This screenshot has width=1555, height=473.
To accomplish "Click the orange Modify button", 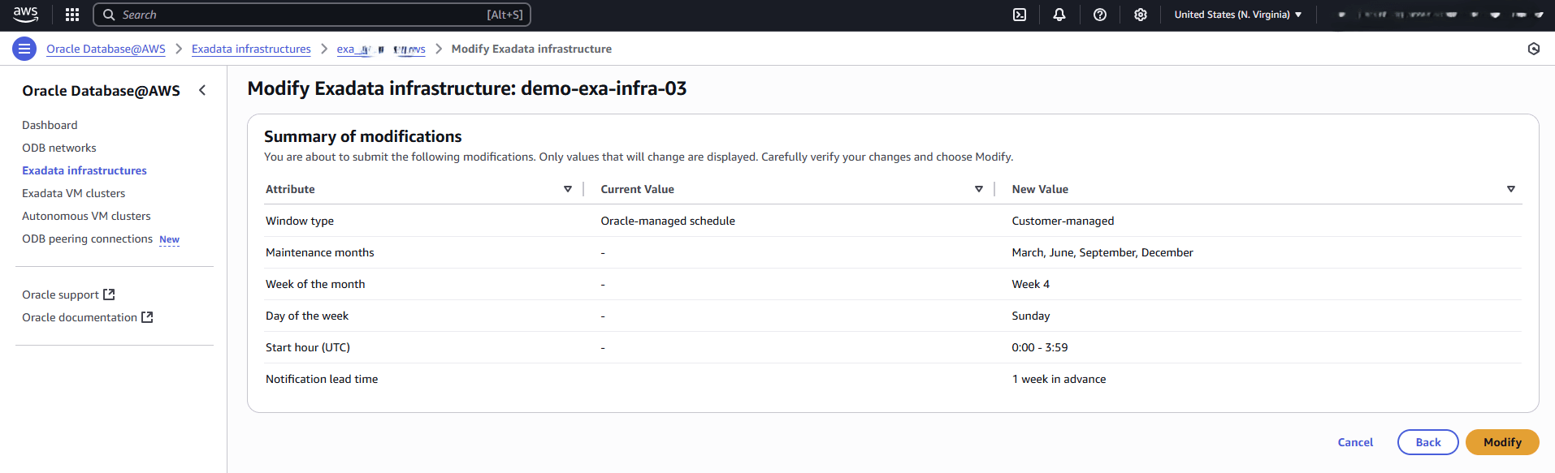I will (x=1502, y=442).
